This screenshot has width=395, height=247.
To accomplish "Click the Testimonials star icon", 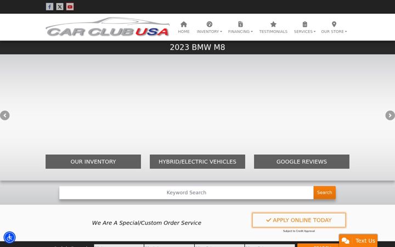I will 273,24.
